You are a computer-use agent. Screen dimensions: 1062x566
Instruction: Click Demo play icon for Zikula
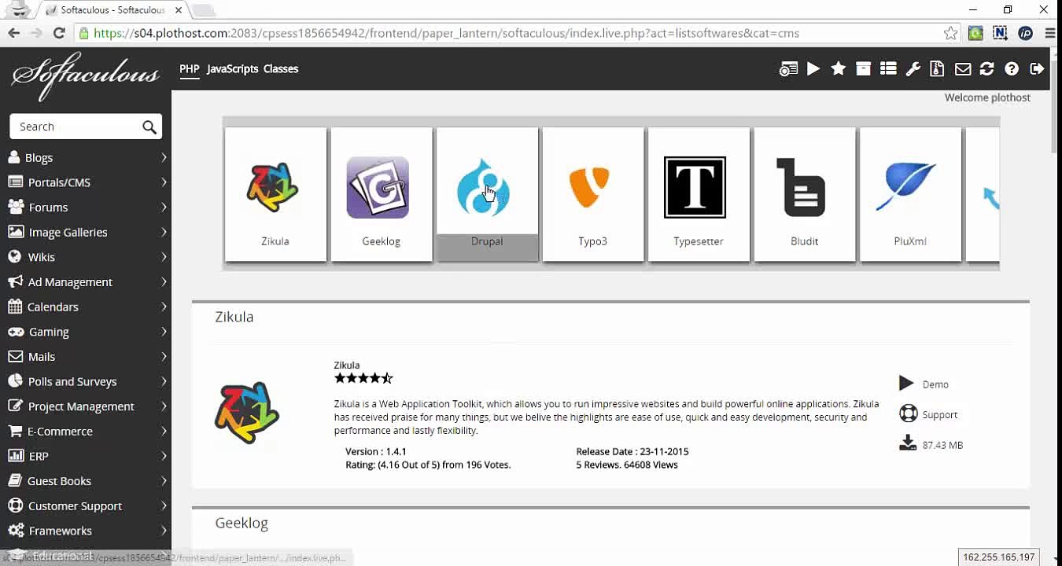pyautogui.click(x=906, y=384)
